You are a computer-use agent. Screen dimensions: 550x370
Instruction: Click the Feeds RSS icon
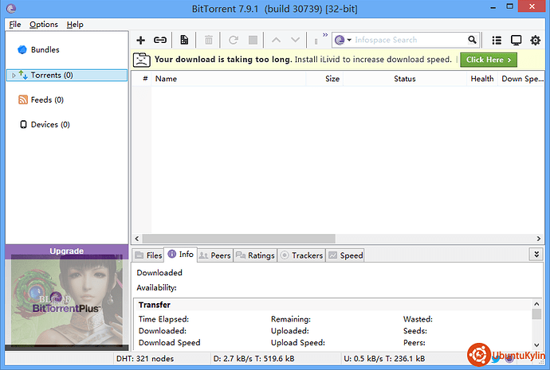23,99
